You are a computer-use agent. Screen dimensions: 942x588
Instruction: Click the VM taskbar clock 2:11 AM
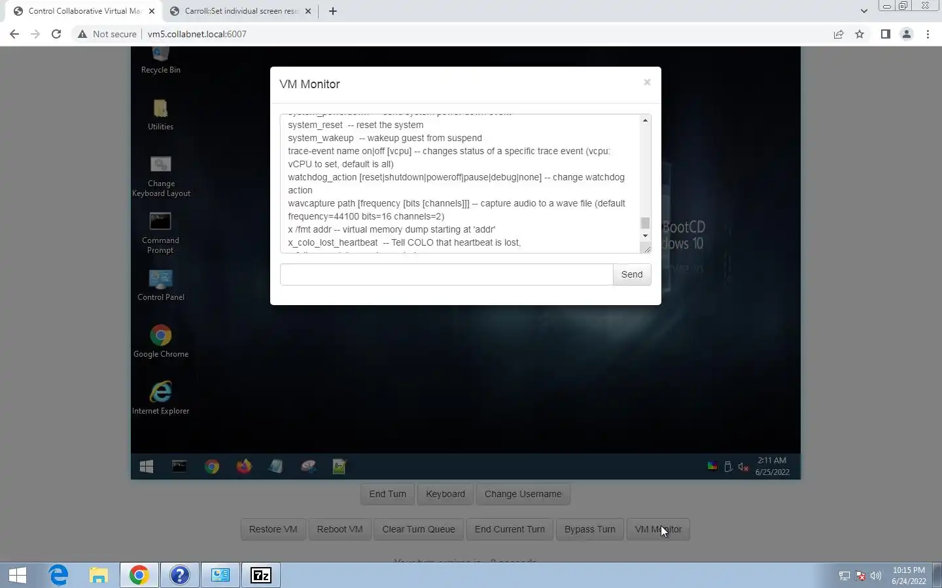[772, 466]
